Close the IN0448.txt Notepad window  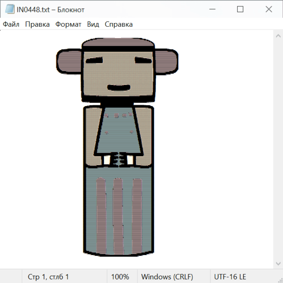tap(269, 9)
